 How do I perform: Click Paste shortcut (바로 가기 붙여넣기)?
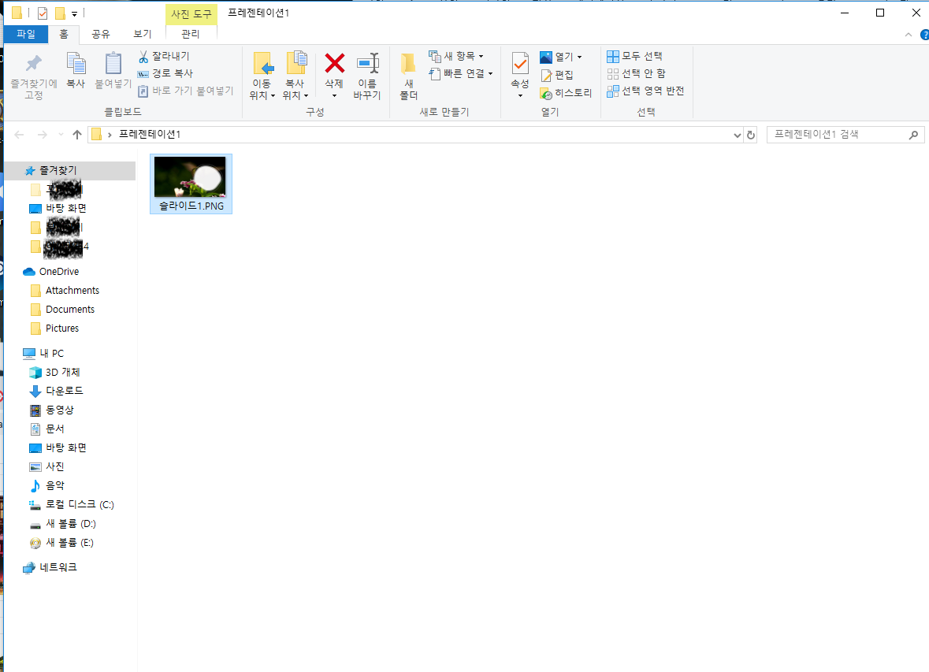185,91
